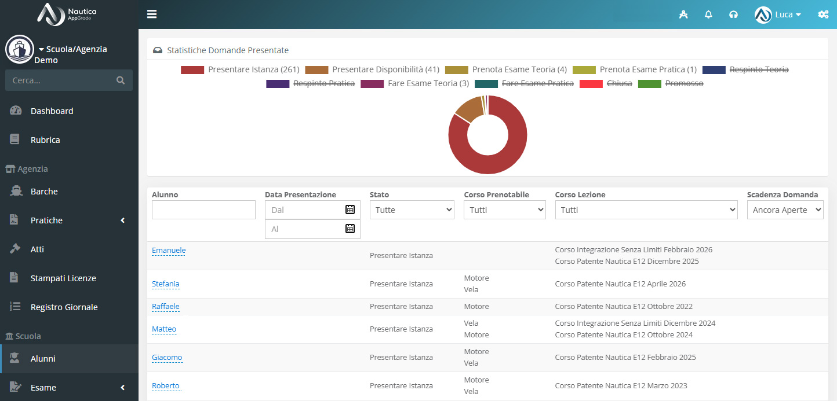Viewport: 837px width, 401px height.
Task: Click the hamburger menu icon
Action: point(152,14)
